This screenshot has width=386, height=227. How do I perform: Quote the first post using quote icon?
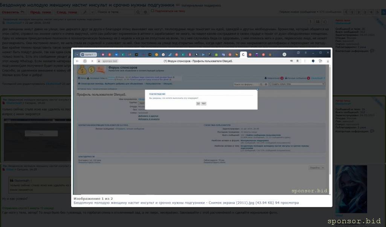pyautogui.click(x=318, y=22)
